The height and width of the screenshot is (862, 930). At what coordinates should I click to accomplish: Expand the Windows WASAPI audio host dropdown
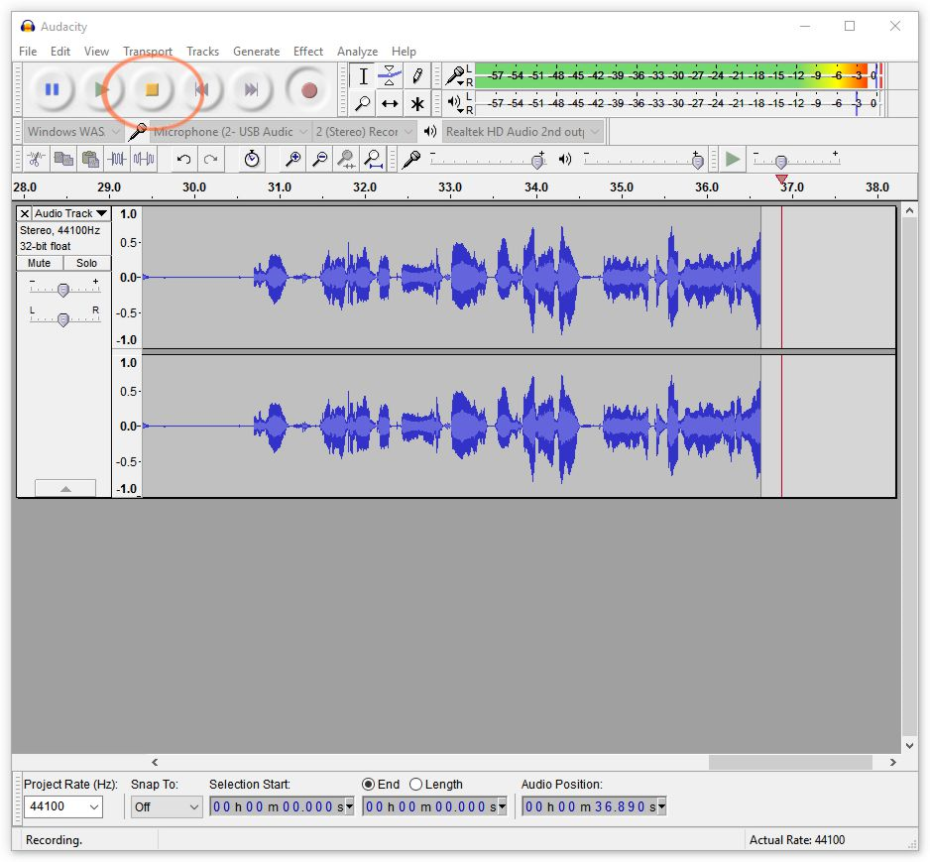[74, 132]
